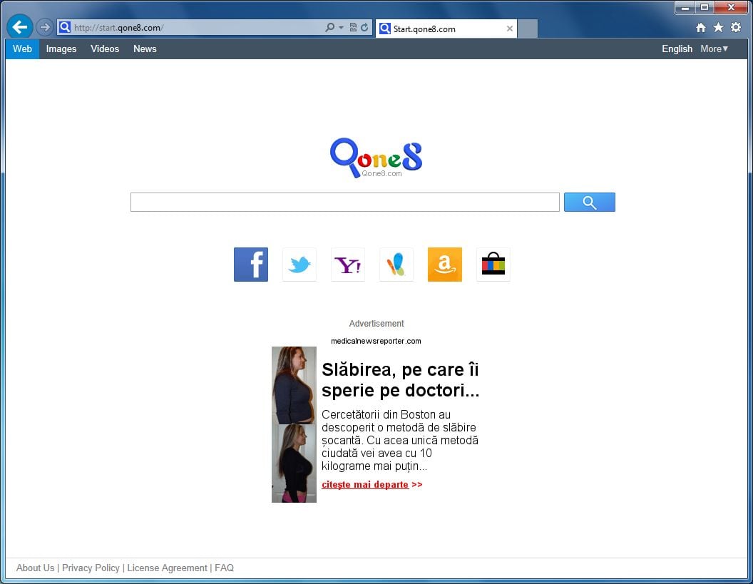The height and width of the screenshot is (584, 753).
Task: Expand the More languages dropdown
Action: pyautogui.click(x=714, y=49)
